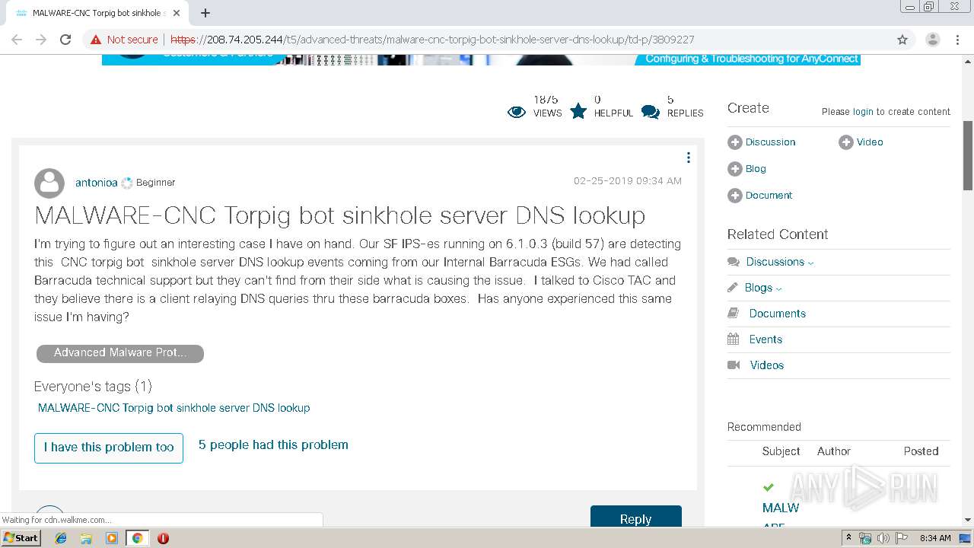Click the Author column header
The image size is (974, 548).
834,451
